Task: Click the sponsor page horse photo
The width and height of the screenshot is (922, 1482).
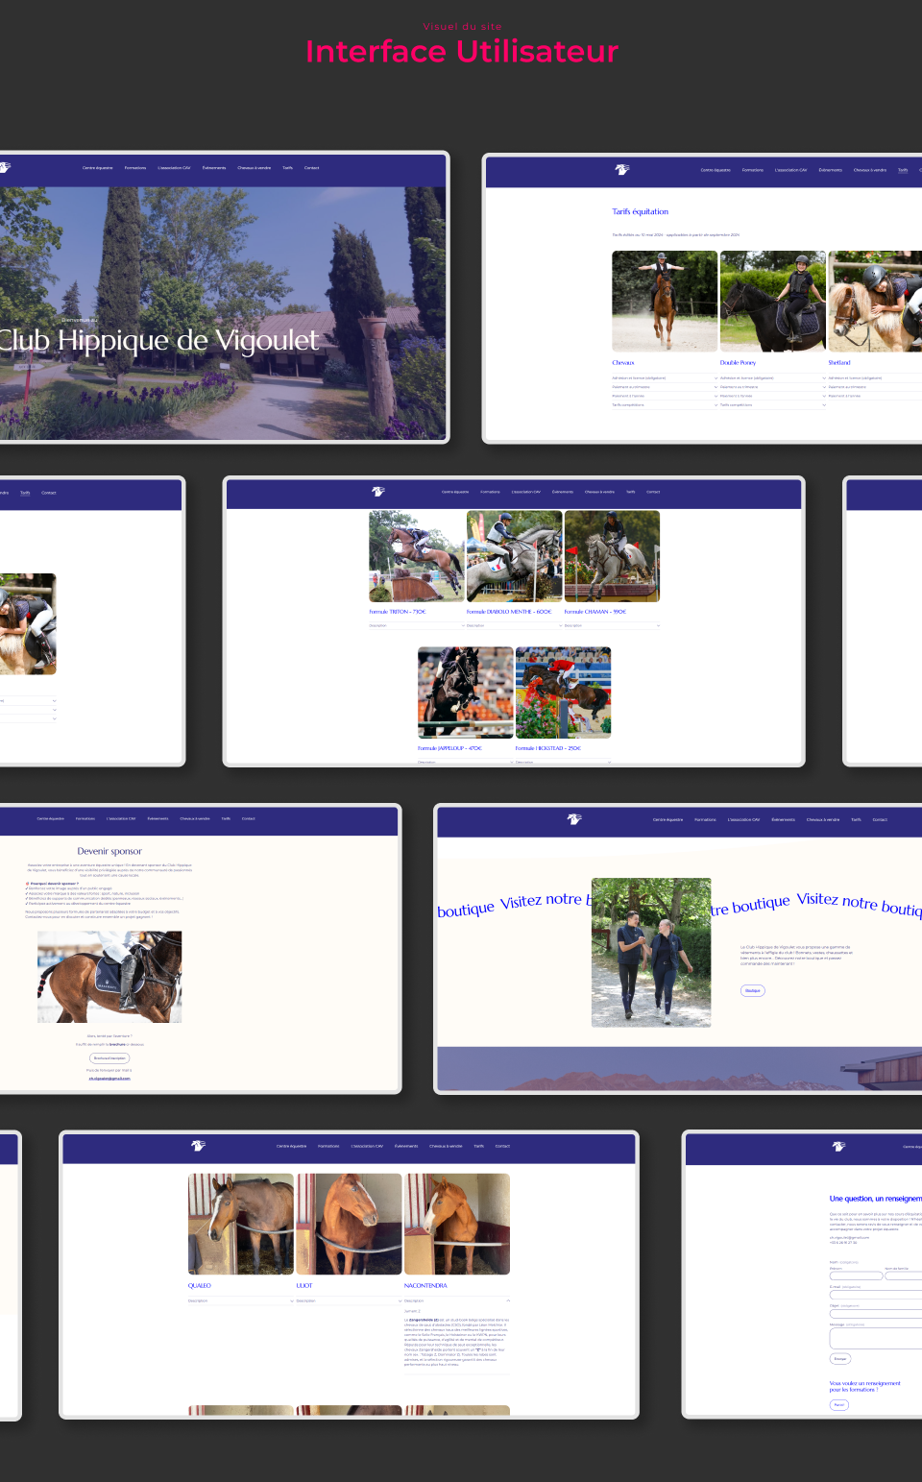Action: tap(109, 977)
